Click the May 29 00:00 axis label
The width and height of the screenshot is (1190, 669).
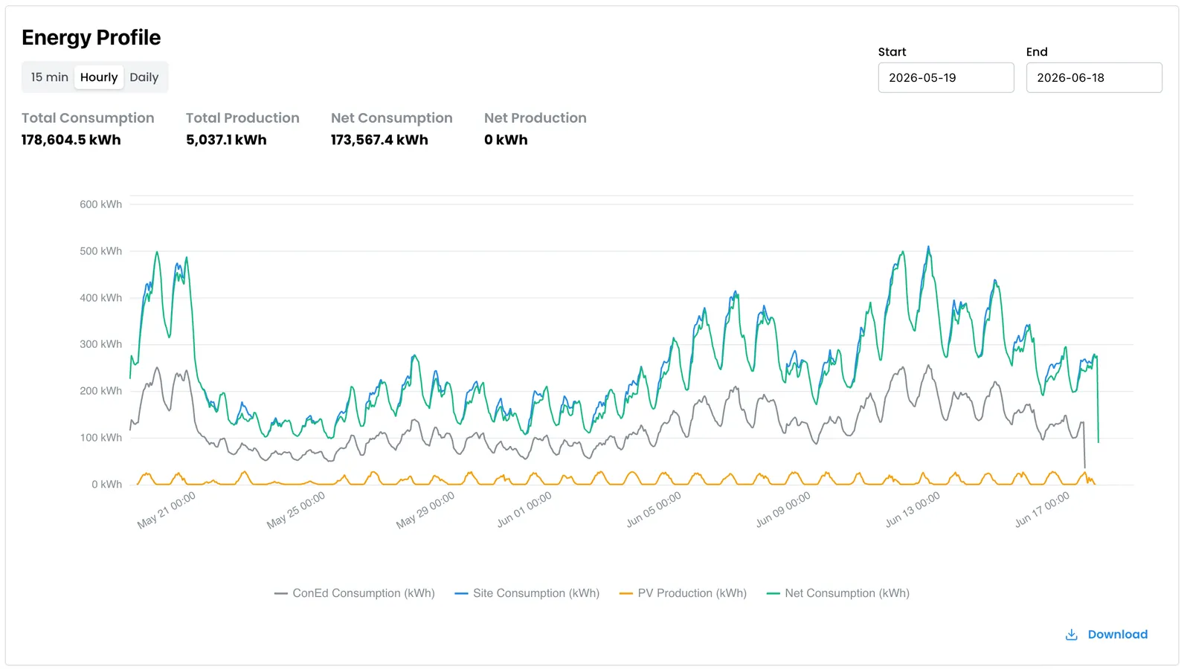point(425,510)
